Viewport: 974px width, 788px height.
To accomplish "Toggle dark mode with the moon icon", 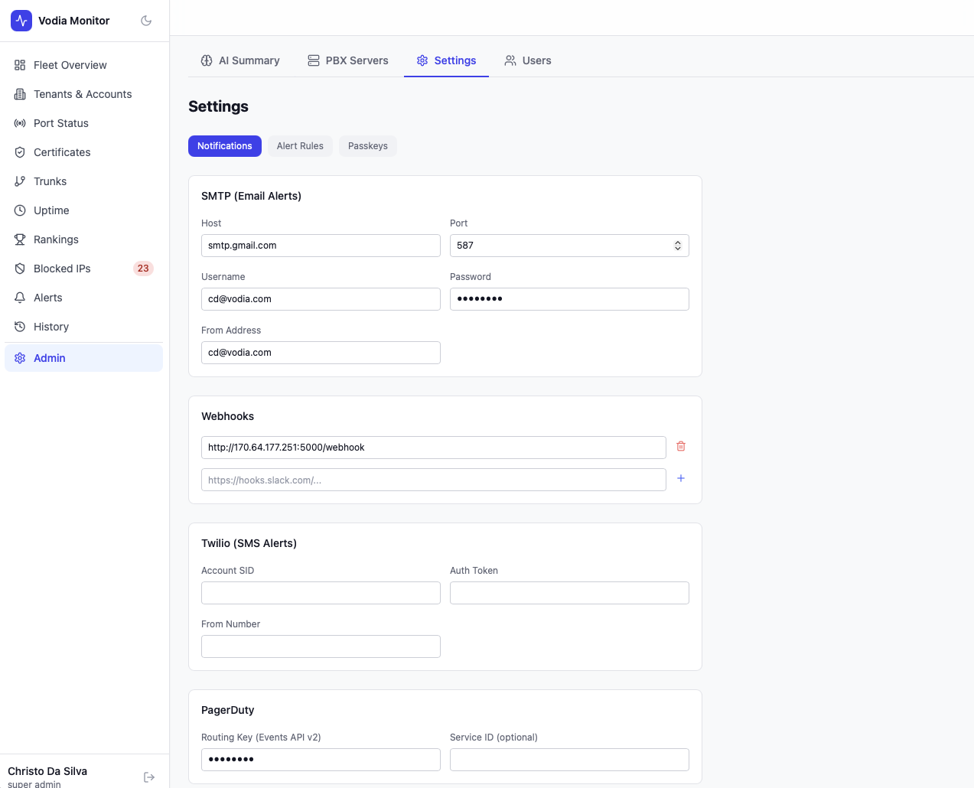I will pyautogui.click(x=146, y=21).
